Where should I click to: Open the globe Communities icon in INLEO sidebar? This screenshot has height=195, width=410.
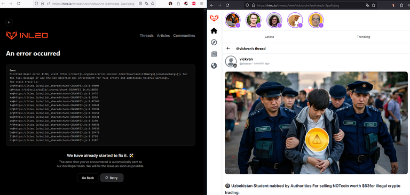214,66
